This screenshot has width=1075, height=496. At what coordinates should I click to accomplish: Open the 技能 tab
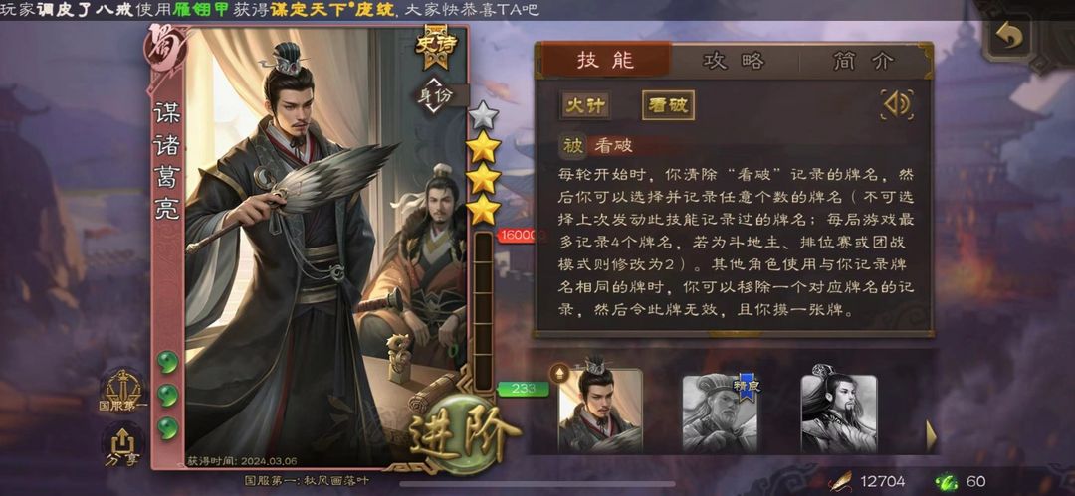pos(605,61)
